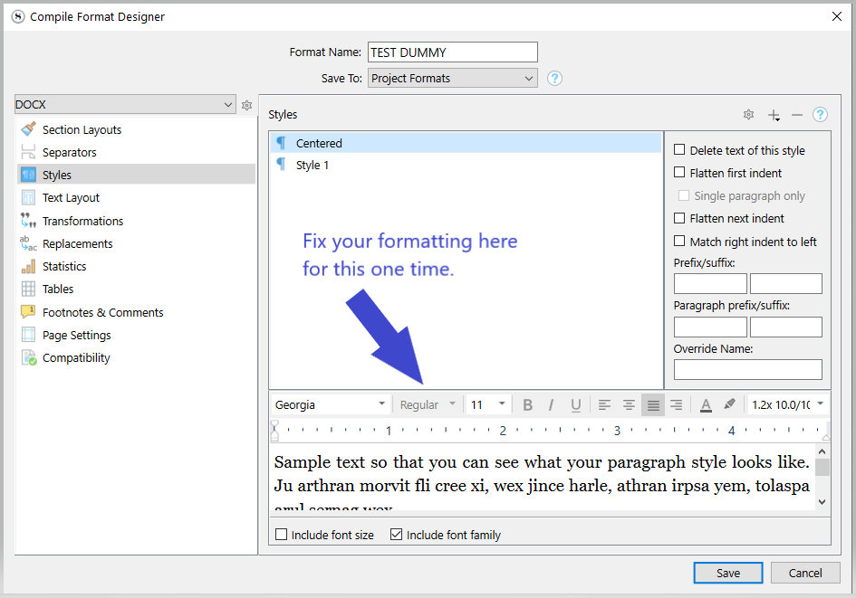Open the Page Settings pane
Viewport: 856px width, 598px height.
click(137, 335)
